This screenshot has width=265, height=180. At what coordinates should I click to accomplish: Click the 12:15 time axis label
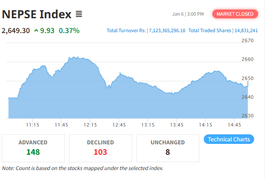coord(90,125)
